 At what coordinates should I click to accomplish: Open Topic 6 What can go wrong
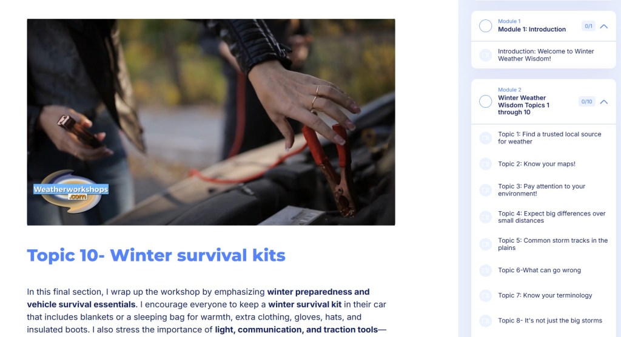pyautogui.click(x=539, y=270)
